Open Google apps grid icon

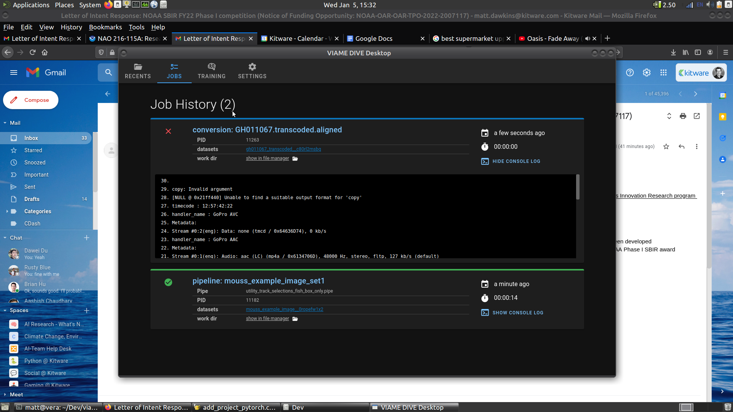pos(664,72)
